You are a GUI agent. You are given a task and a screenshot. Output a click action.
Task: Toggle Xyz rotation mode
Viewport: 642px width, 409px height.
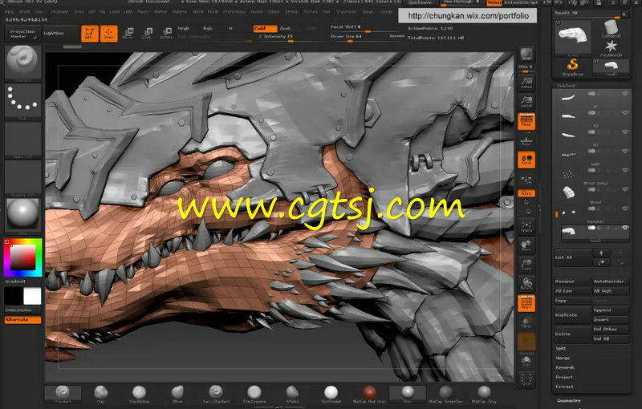[526, 193]
